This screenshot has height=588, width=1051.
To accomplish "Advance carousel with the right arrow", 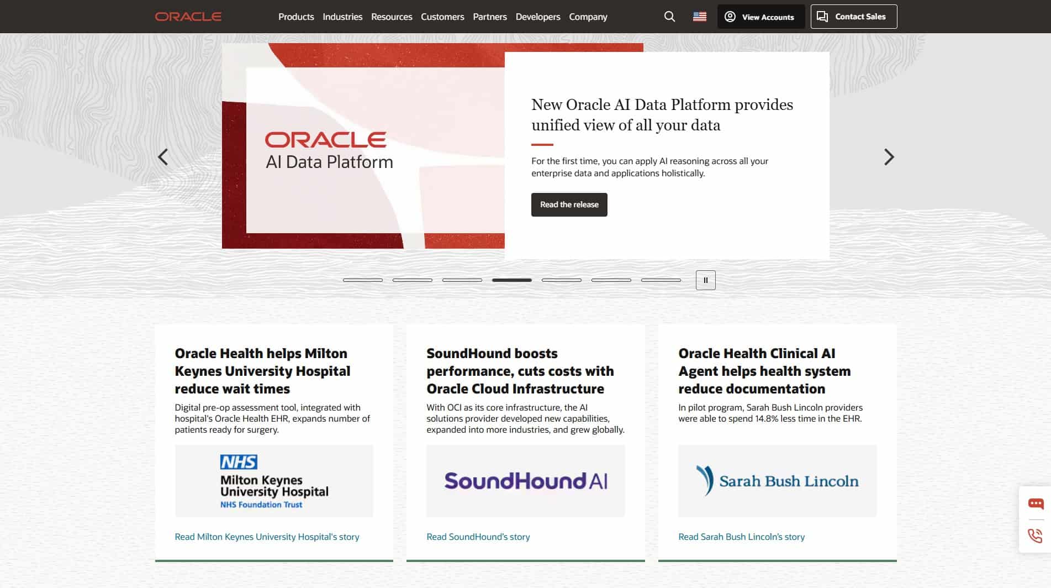I will [x=888, y=157].
